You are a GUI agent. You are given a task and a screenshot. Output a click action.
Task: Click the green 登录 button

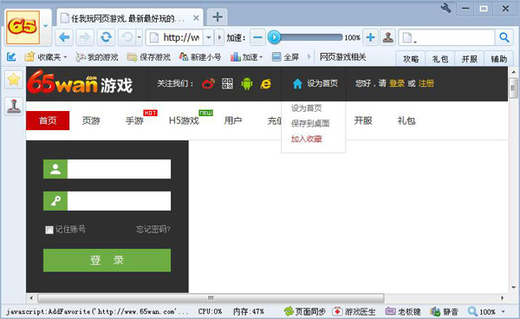point(107,260)
